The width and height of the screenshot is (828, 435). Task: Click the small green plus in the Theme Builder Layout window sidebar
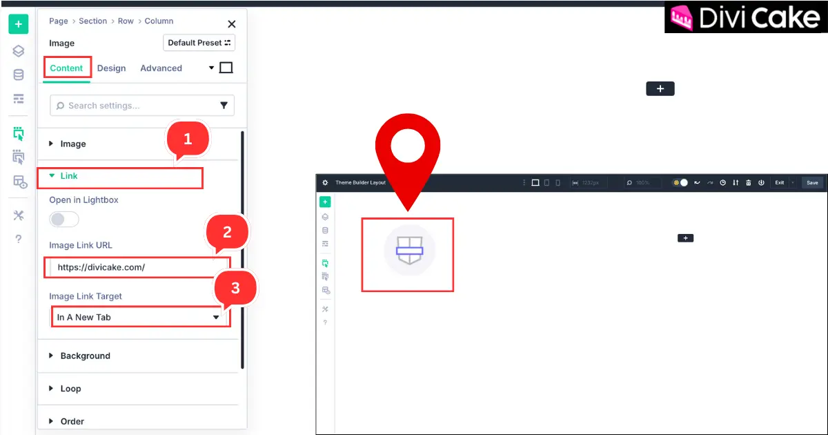[325, 202]
